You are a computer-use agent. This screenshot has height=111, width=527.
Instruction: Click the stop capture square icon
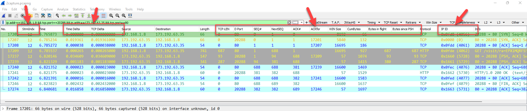pos(10,16)
